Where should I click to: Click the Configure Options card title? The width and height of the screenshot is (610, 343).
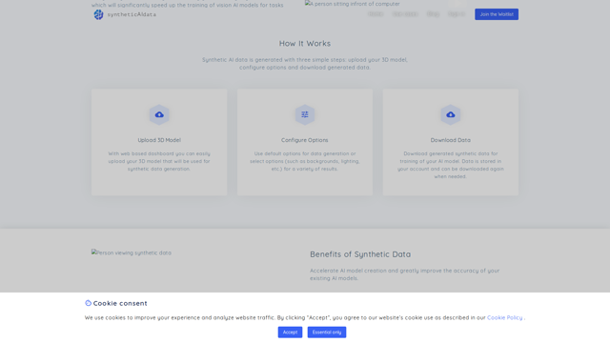pyautogui.click(x=305, y=140)
